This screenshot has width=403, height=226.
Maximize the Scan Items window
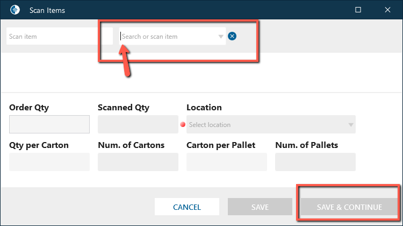[358, 10]
